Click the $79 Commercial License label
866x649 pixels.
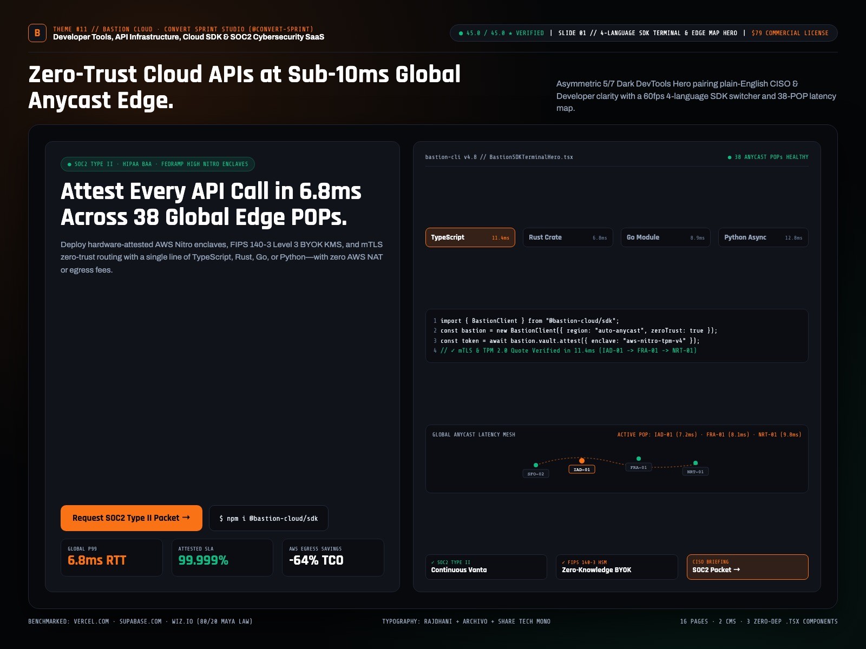coord(790,33)
